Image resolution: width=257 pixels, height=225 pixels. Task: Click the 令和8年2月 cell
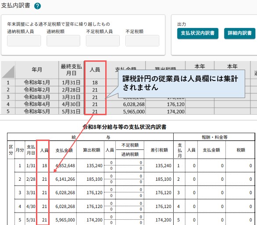point(37,90)
